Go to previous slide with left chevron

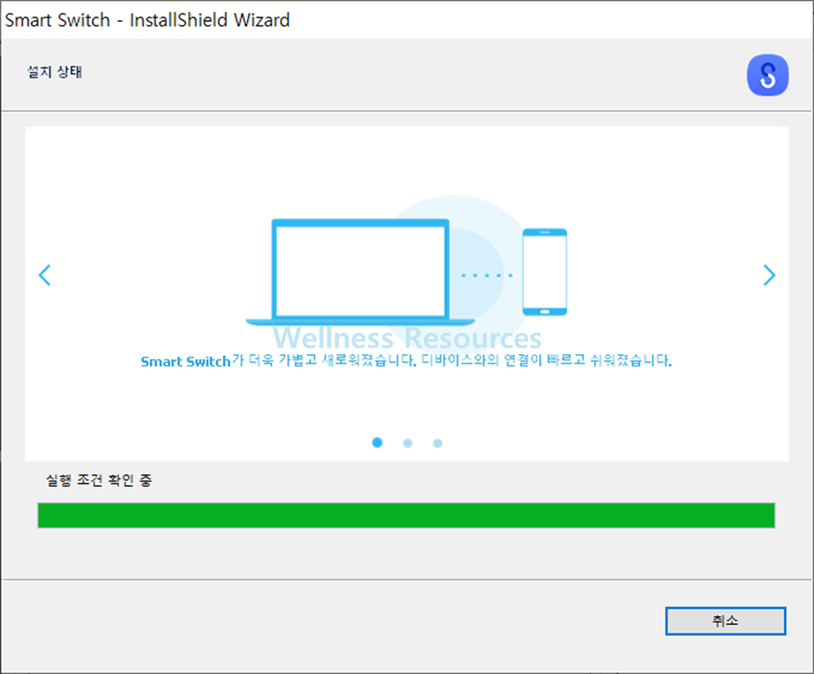[45, 275]
